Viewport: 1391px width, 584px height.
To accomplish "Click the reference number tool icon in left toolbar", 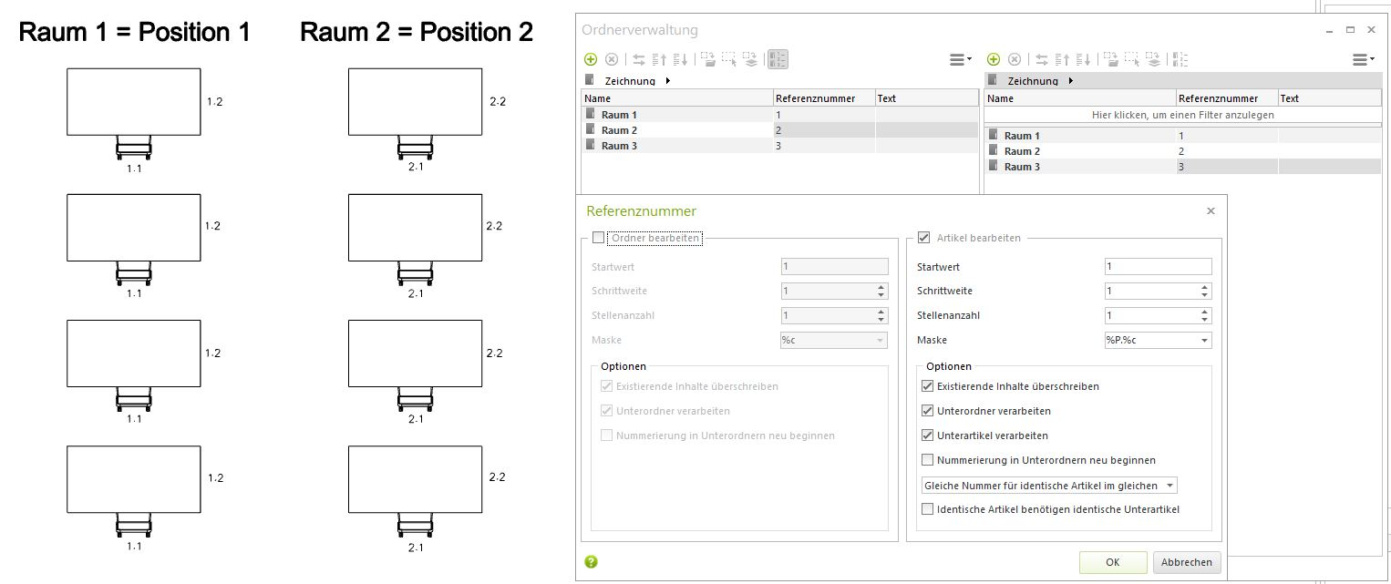I will 778,59.
